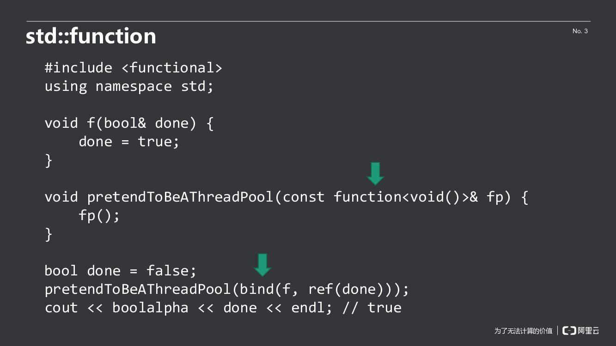Click "boolalpha" in the cout line

[x=150, y=308]
